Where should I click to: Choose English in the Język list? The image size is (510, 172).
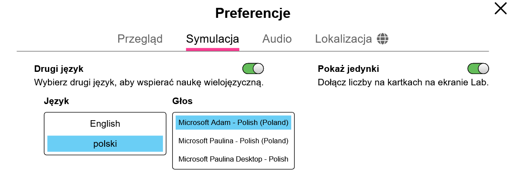tap(105, 124)
